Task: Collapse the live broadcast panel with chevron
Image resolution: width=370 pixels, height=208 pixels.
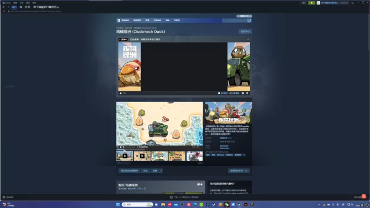Action: tap(248, 39)
